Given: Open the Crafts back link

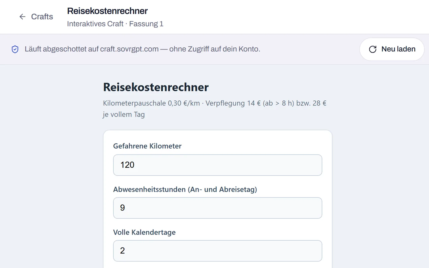Looking at the screenshot, I should click(36, 17).
